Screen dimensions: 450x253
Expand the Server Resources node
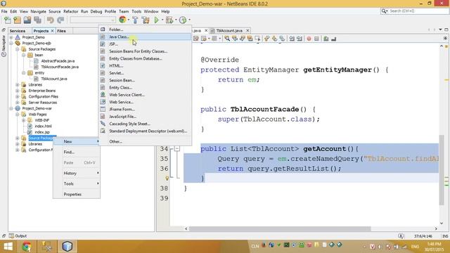pos(17,103)
